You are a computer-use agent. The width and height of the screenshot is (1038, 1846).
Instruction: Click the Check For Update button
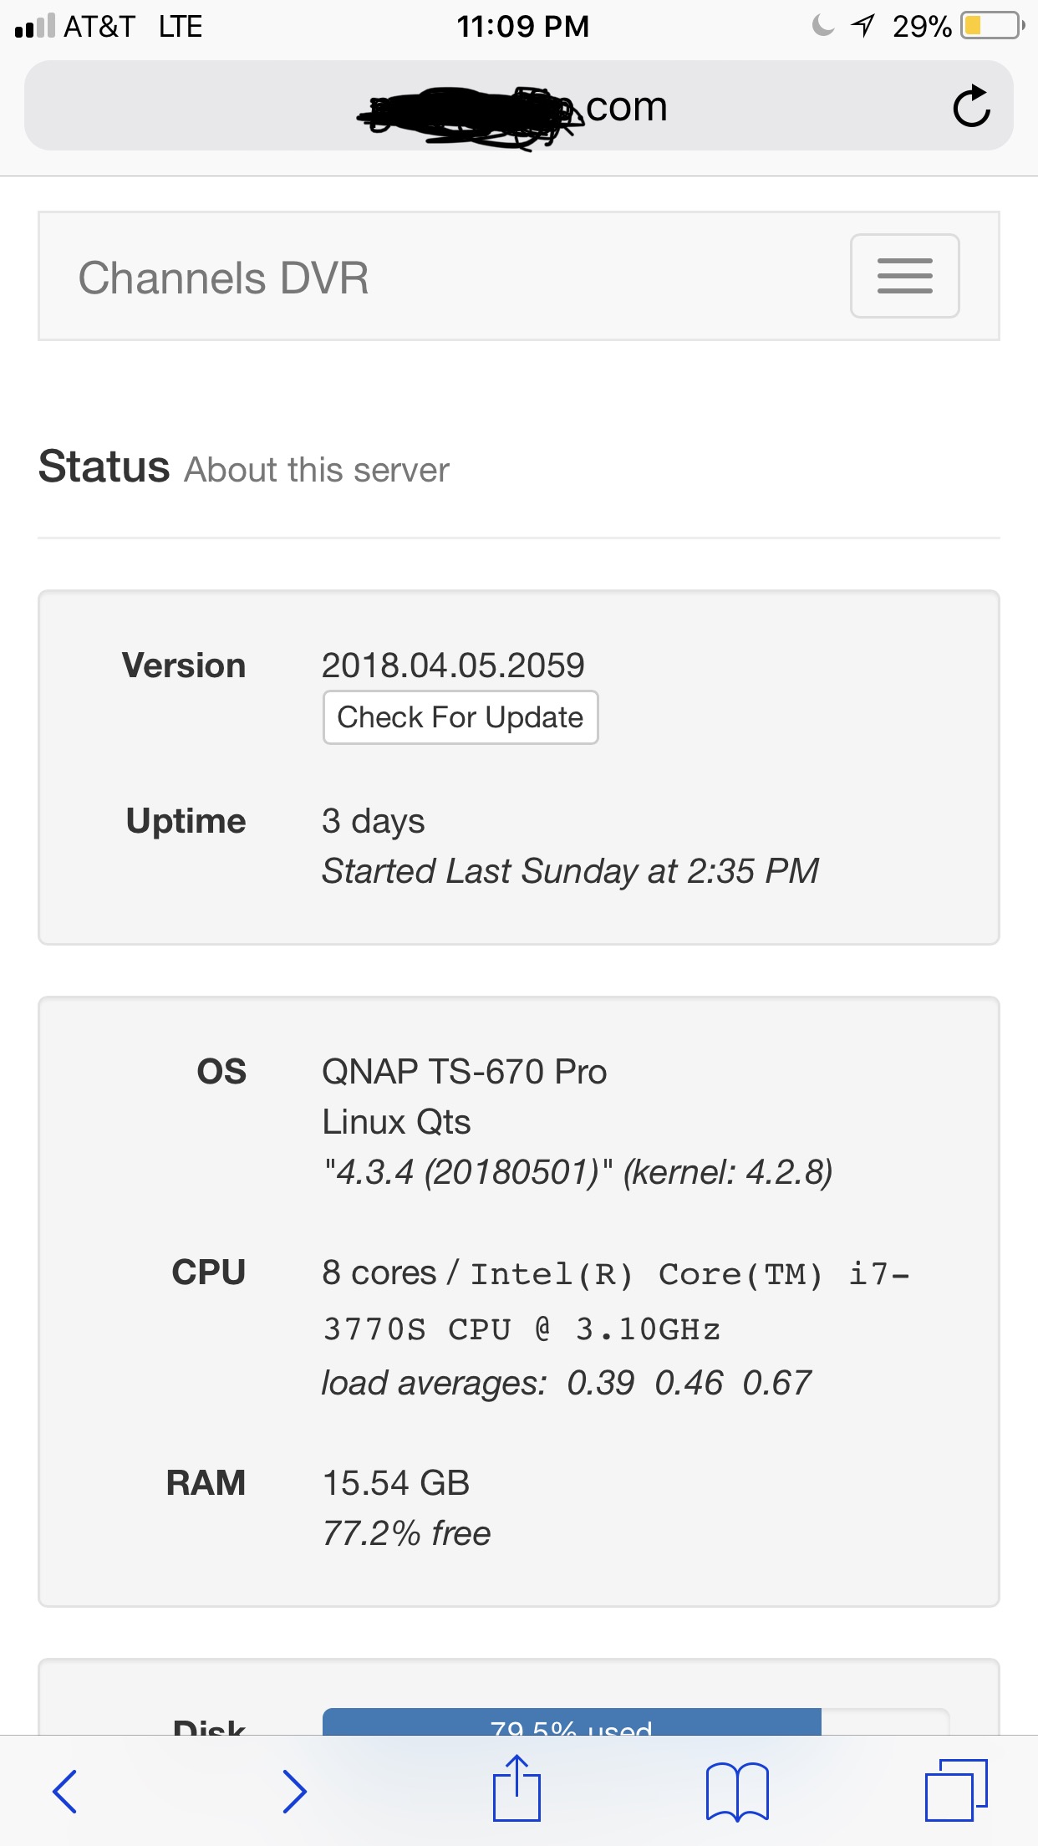[x=460, y=717]
